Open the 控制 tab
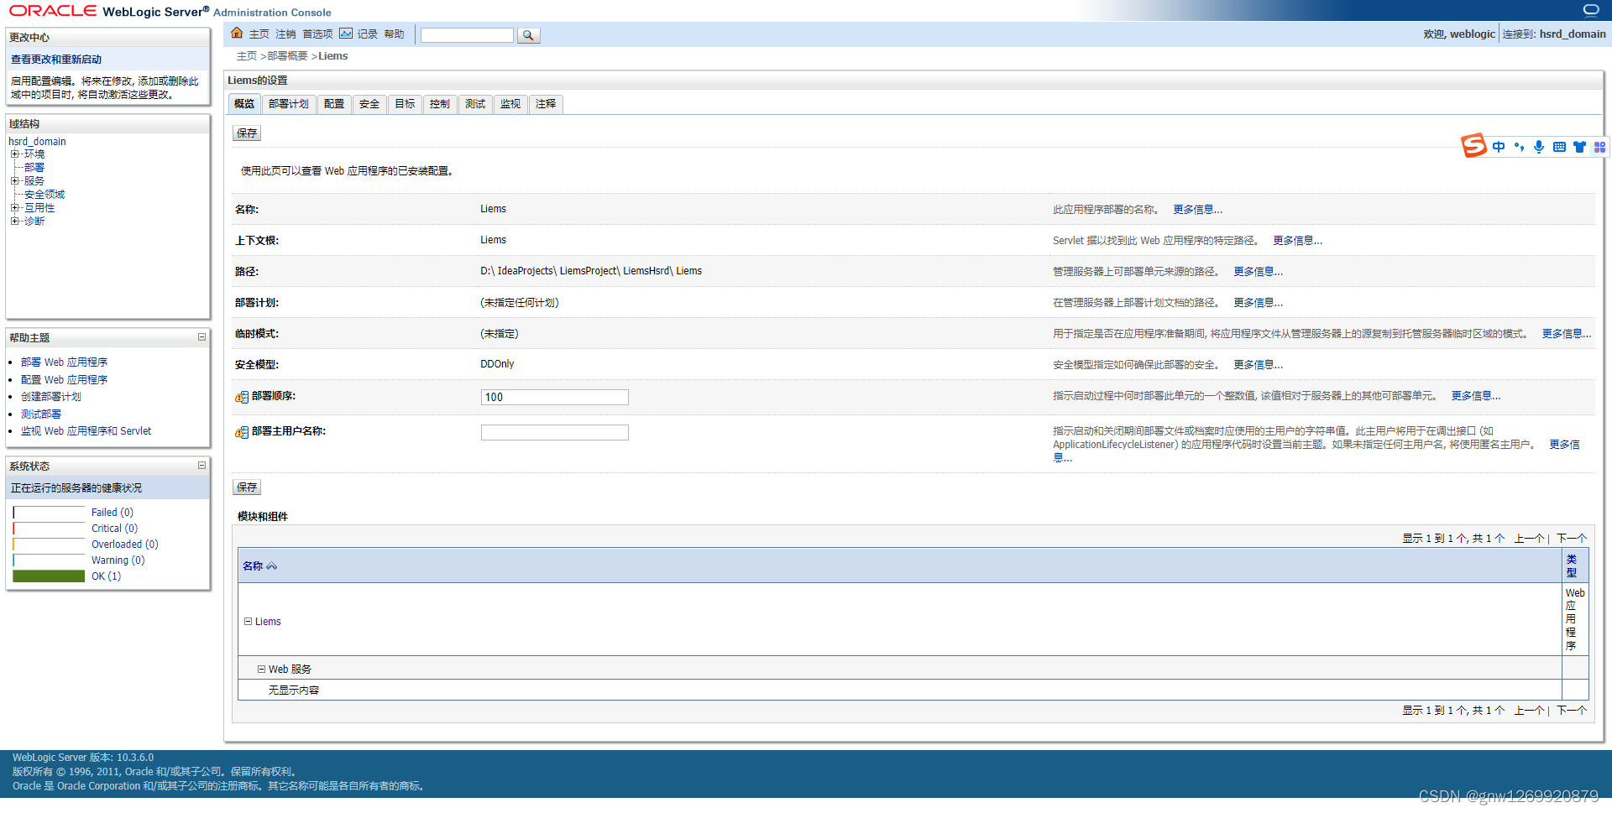The height and width of the screenshot is (813, 1612). click(440, 104)
